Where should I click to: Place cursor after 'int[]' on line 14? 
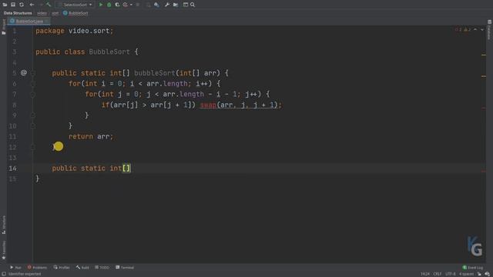pyautogui.click(x=130, y=169)
